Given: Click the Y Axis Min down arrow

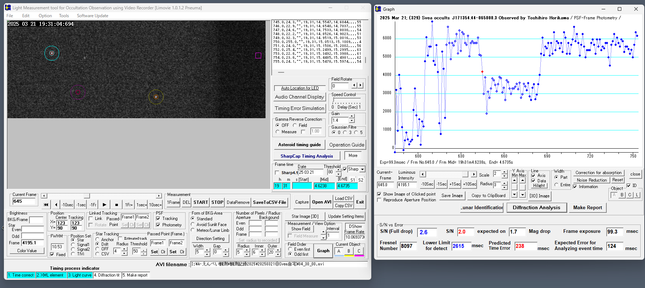Looking at the screenshot, I should (515, 195).
